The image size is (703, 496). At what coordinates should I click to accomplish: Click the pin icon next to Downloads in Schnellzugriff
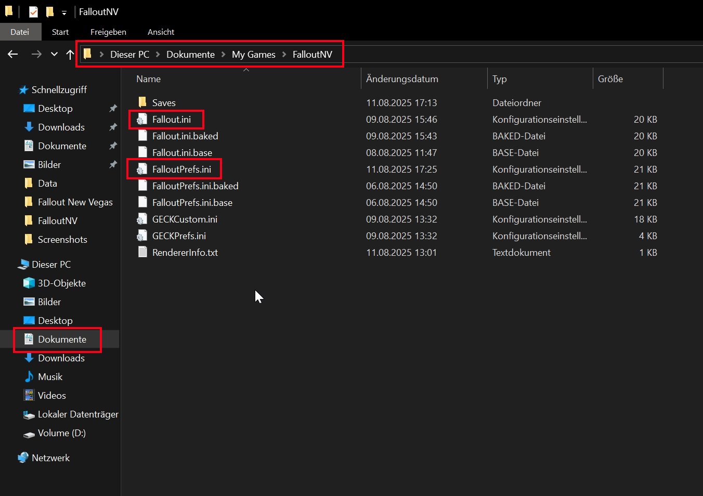pos(113,127)
